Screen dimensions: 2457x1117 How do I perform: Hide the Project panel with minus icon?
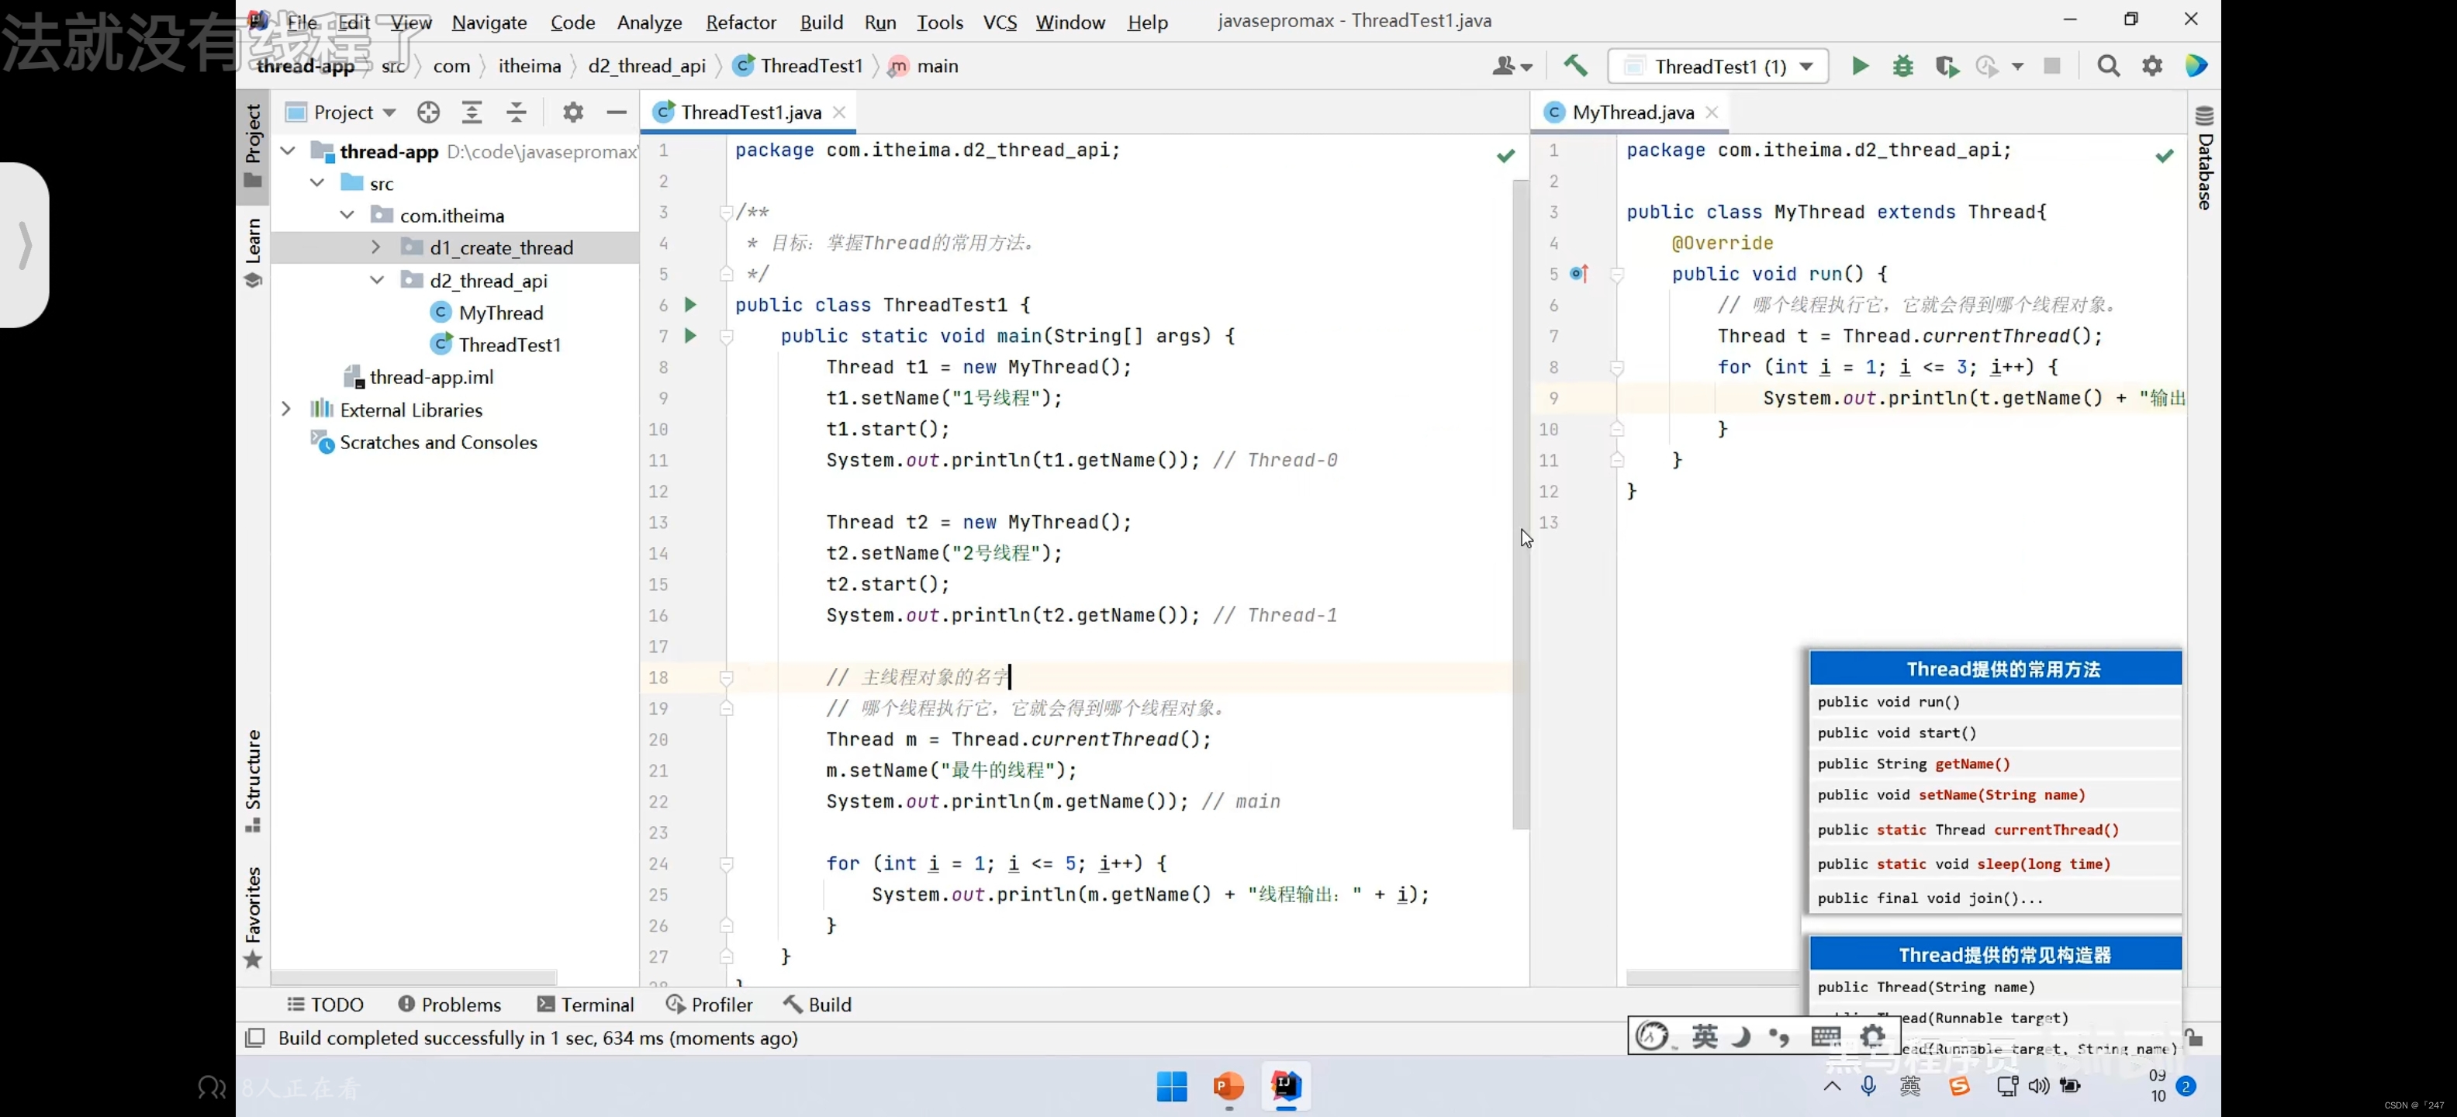point(616,112)
